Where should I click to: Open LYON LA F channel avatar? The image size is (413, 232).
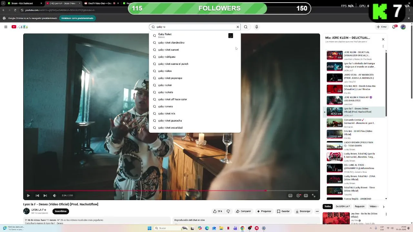pyautogui.click(x=26, y=211)
